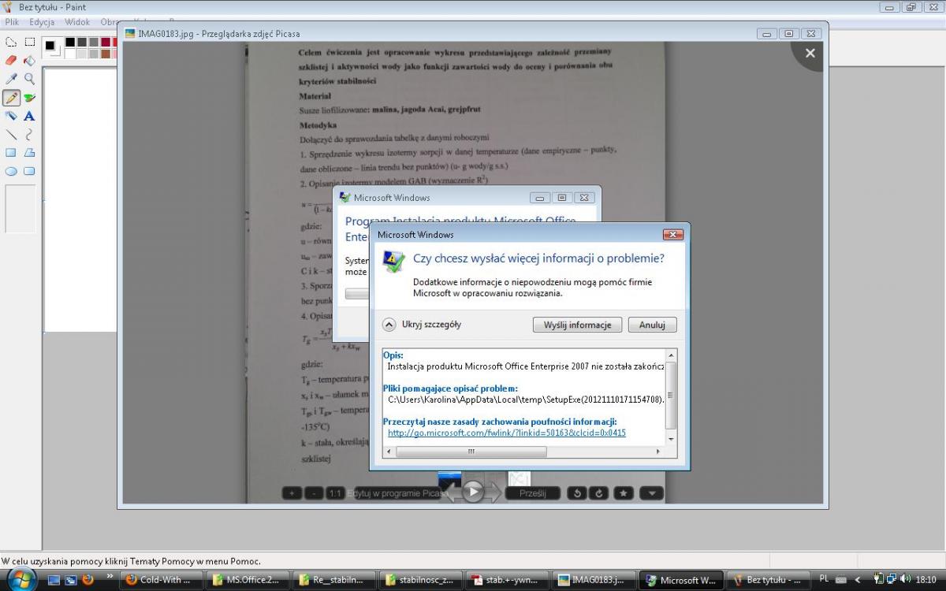This screenshot has height=591, width=946.
Task: Pick the Curve tool in Paint
Action: coord(29,134)
